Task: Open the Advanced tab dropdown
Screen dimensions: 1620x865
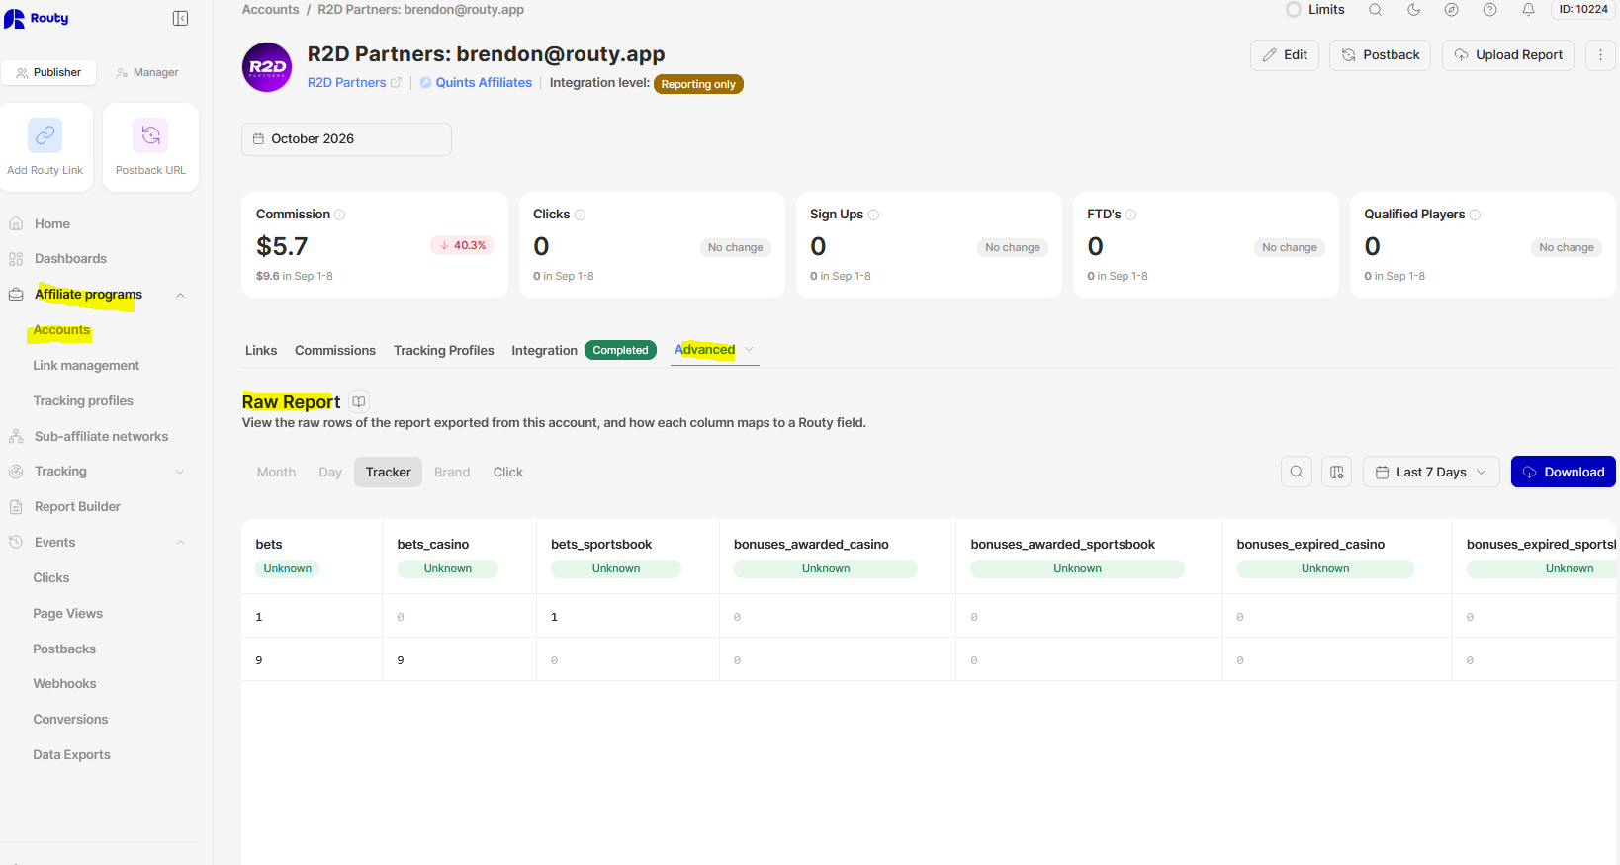Action: tap(714, 350)
